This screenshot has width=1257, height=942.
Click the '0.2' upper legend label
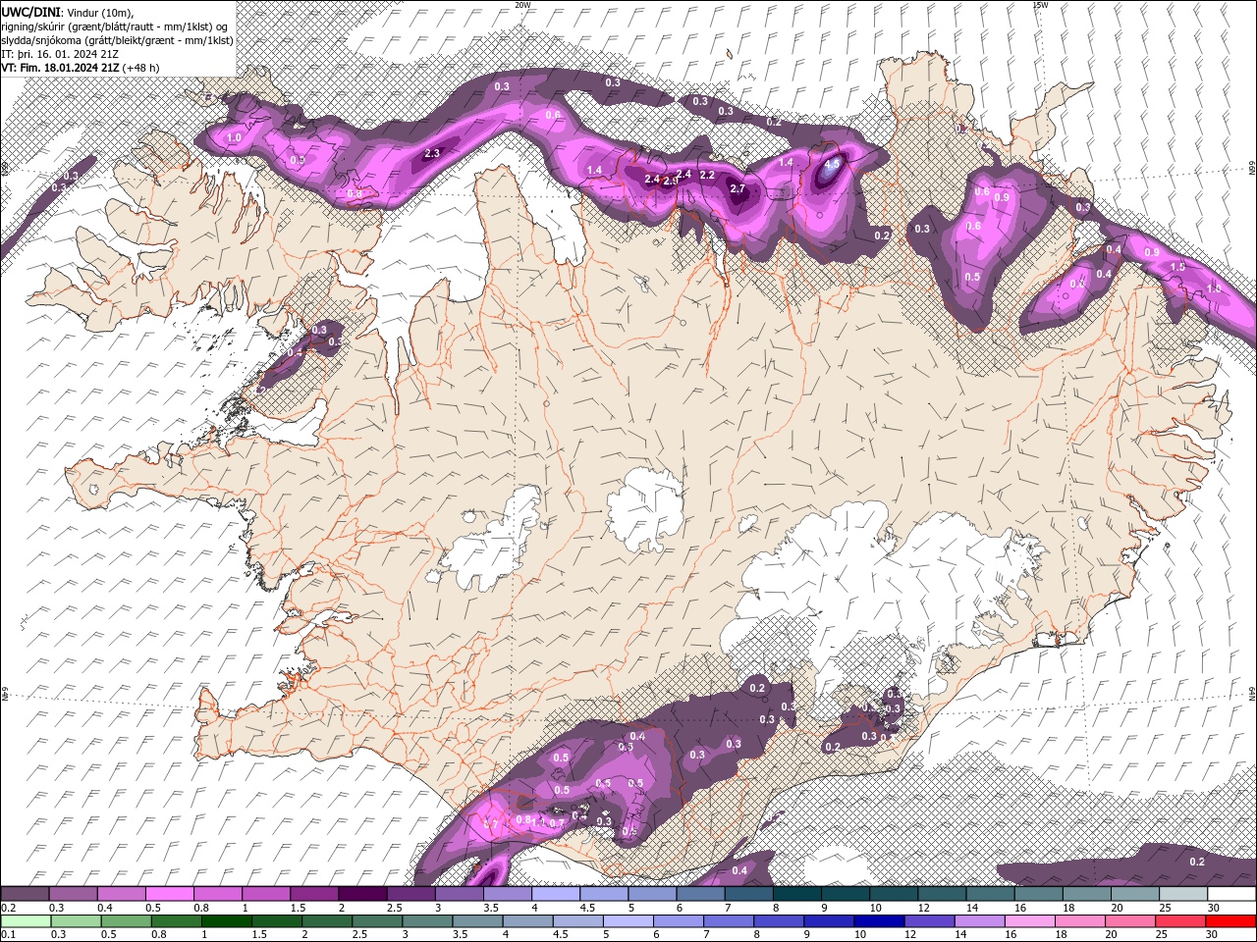(x=7, y=908)
